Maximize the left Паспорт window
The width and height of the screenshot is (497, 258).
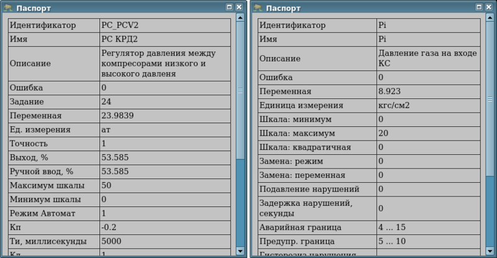pyautogui.click(x=229, y=7)
